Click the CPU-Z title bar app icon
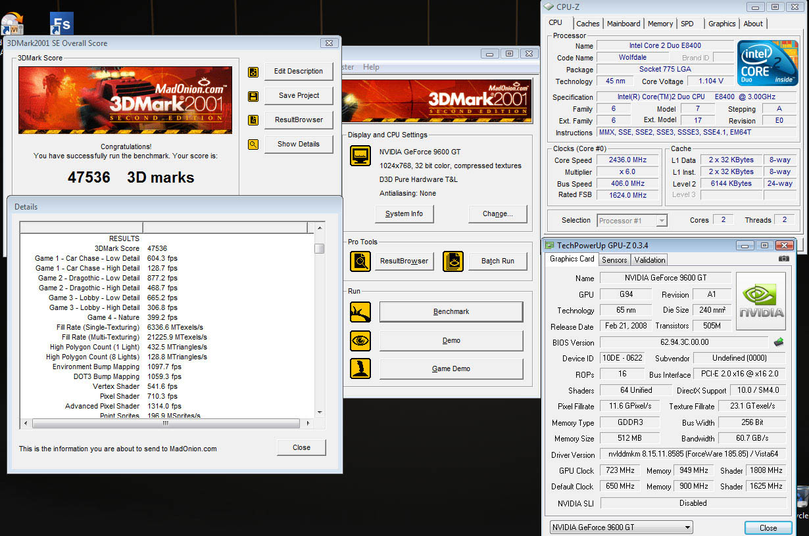 (550, 7)
